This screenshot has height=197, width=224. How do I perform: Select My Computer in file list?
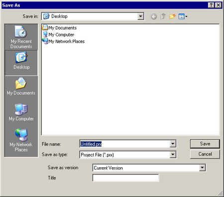58,34
